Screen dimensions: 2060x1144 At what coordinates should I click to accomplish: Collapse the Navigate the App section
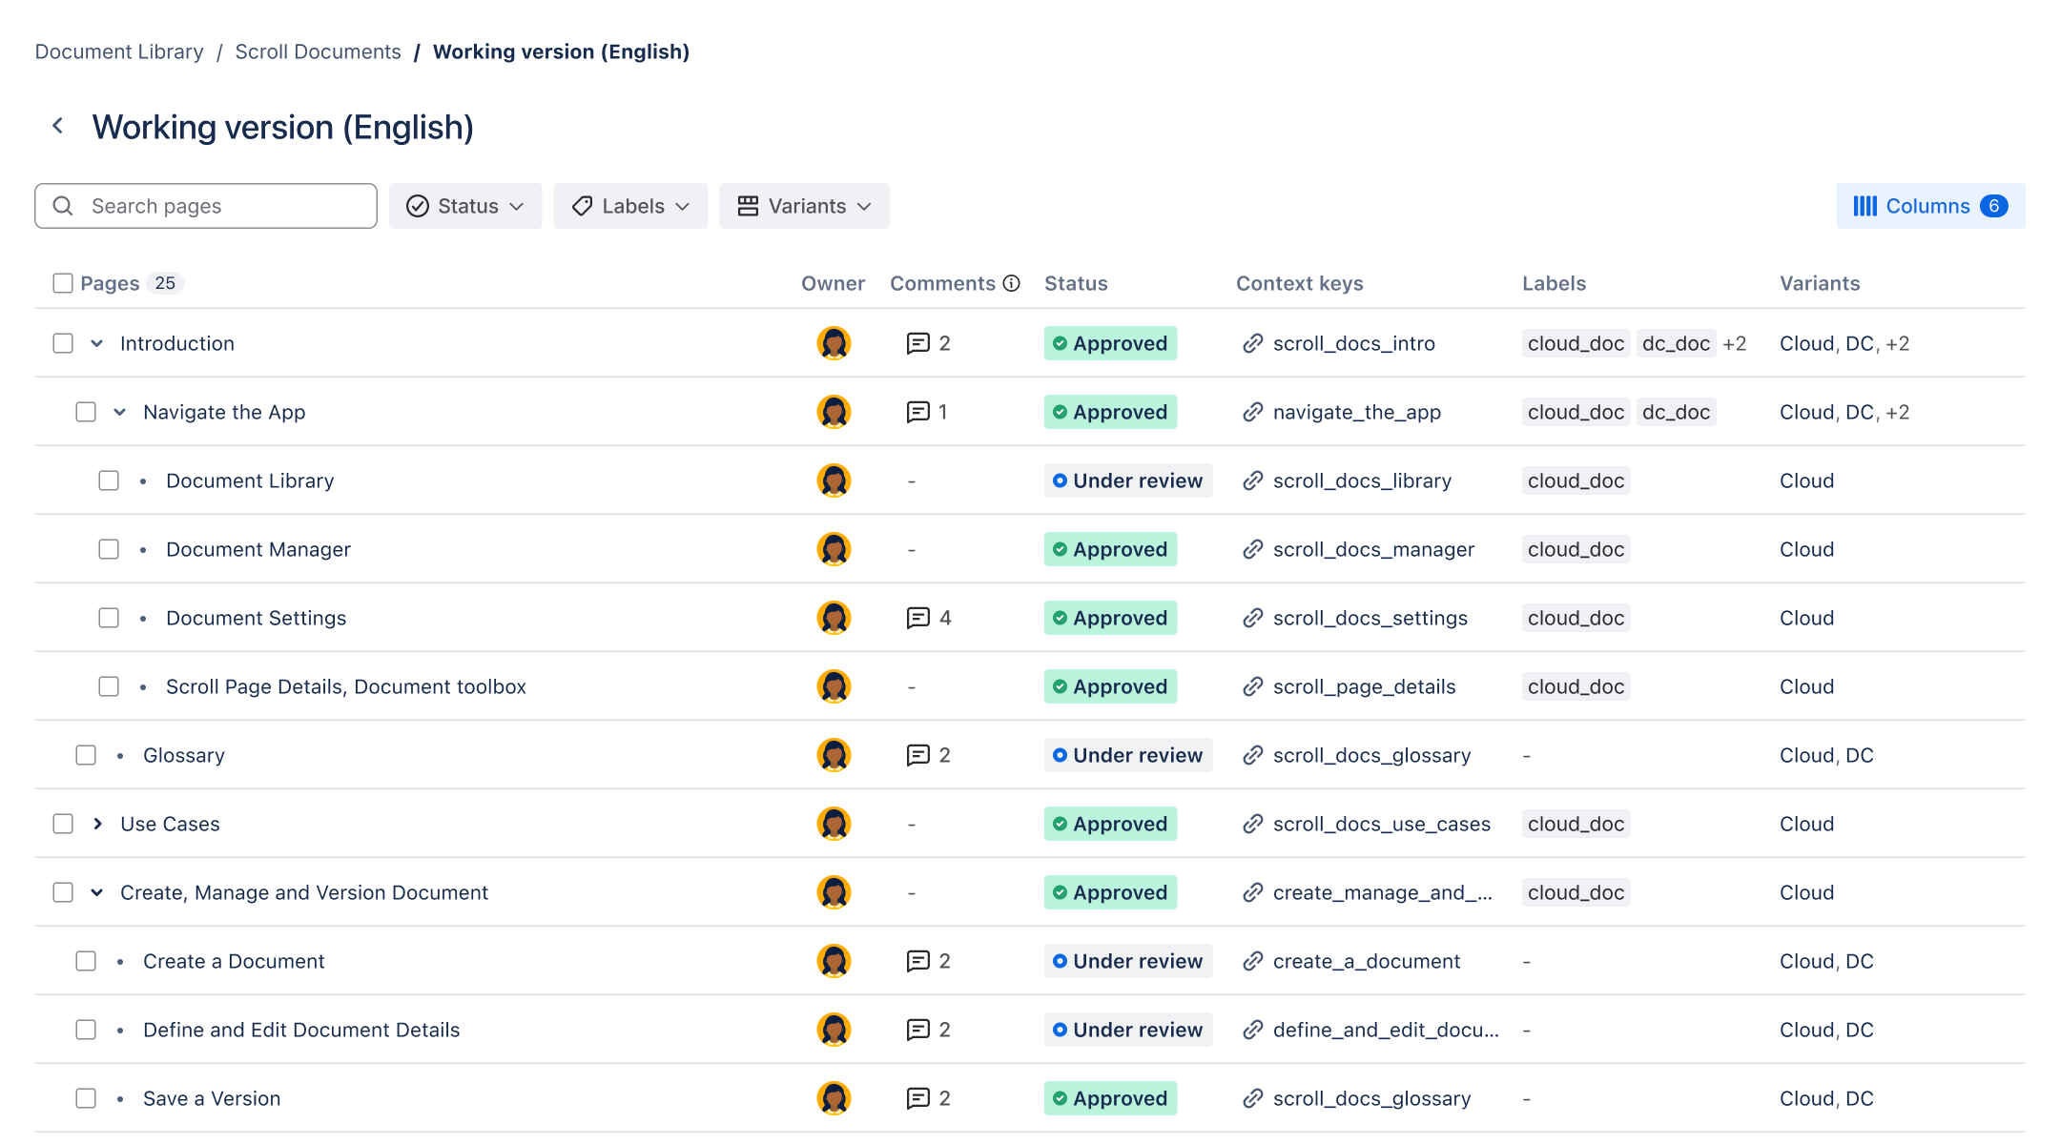(120, 412)
